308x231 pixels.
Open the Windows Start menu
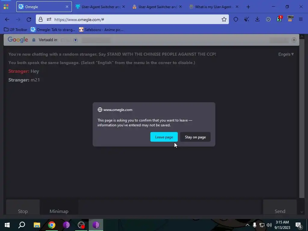click(x=7, y=225)
